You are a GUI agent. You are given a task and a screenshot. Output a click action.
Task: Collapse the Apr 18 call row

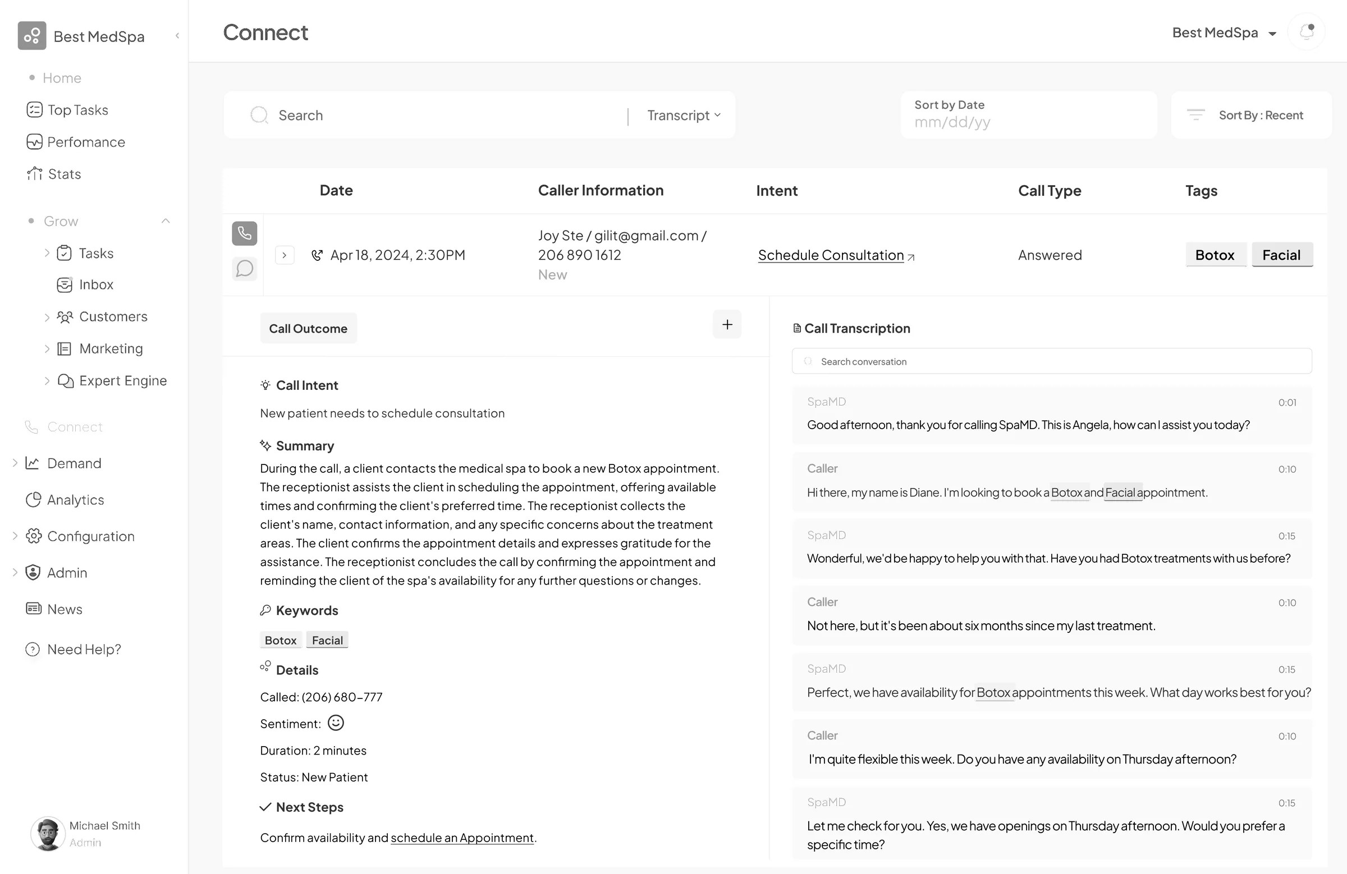285,255
